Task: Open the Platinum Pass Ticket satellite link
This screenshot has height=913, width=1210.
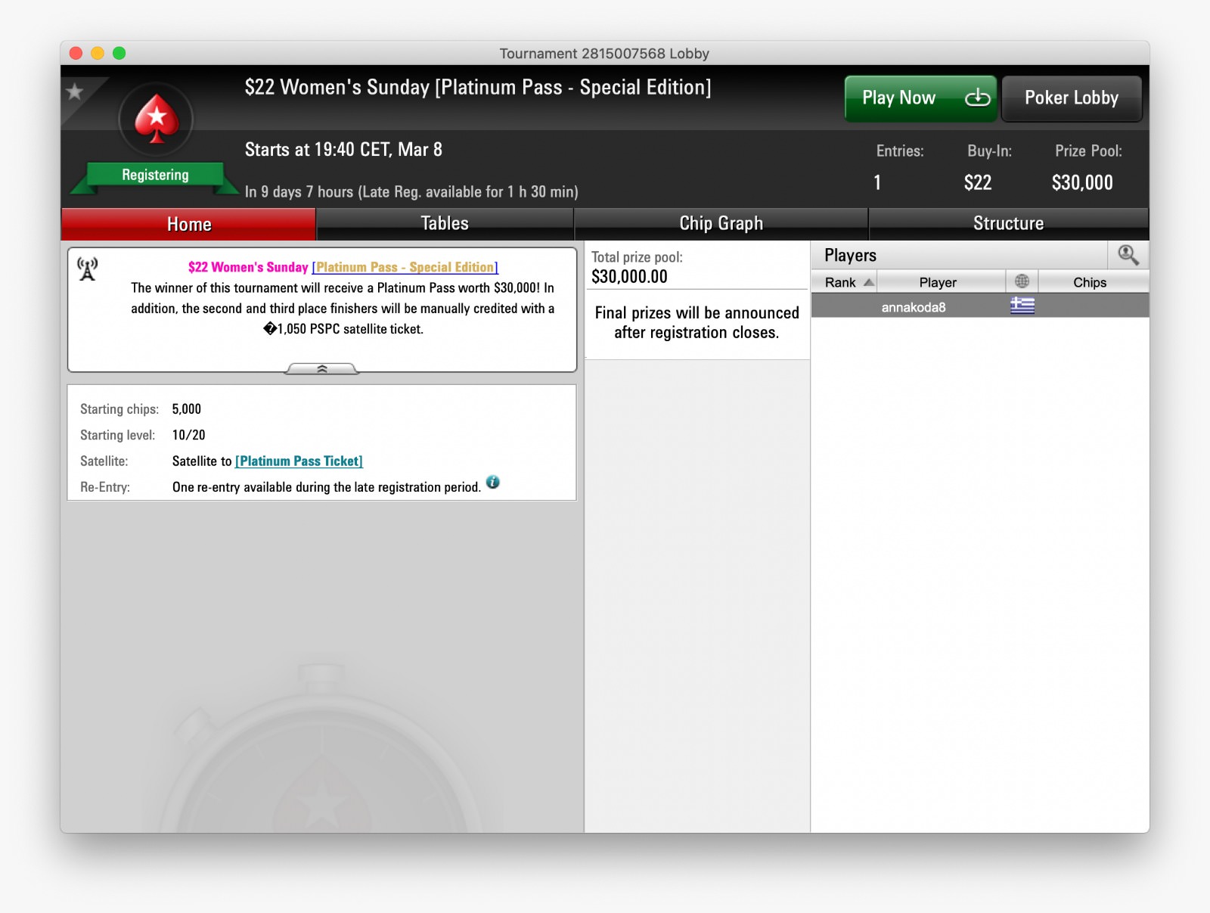Action: click(x=299, y=461)
